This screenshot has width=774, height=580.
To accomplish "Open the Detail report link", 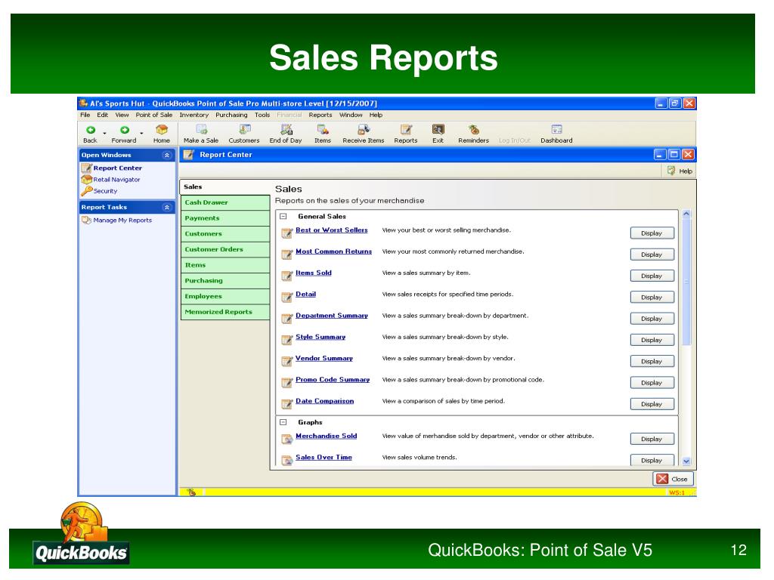I will point(305,294).
